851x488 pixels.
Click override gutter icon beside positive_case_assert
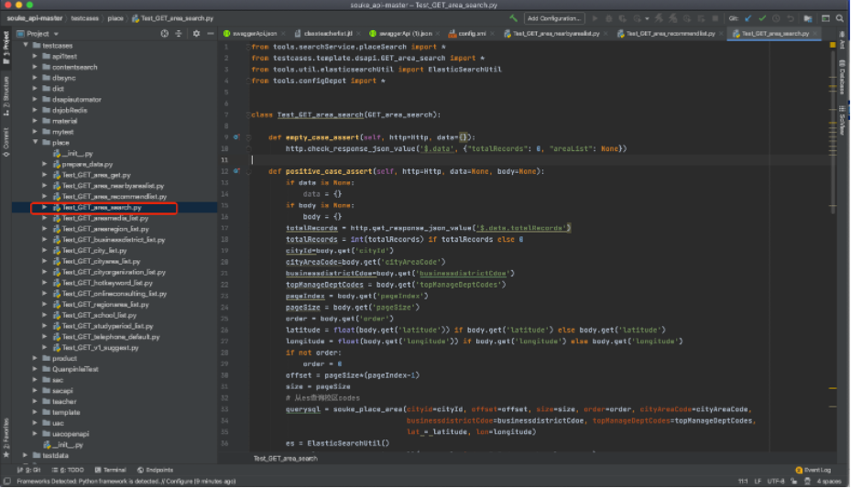tap(236, 171)
